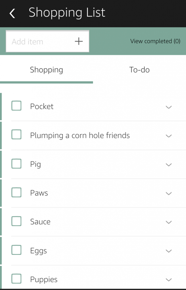Screen dimensions: 186x290
Task: Complete the Pig item
Action: coord(16,163)
